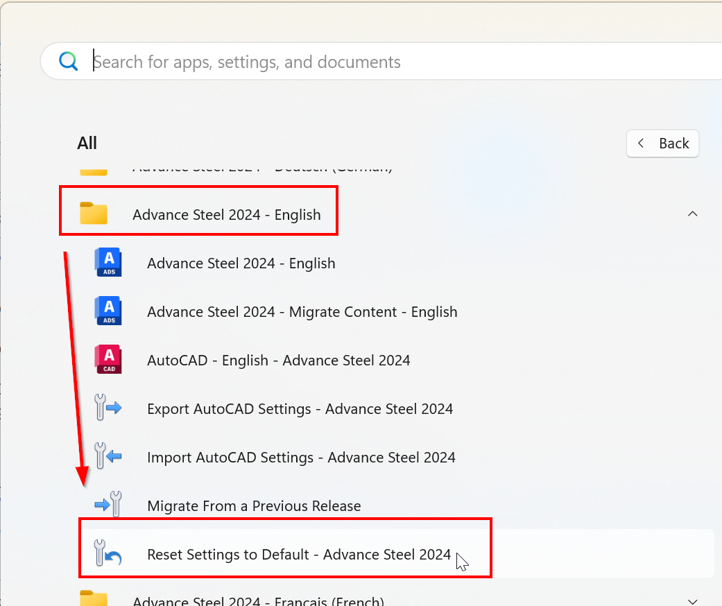This screenshot has width=722, height=606.
Task: Click the red AutoCAD app icon
Action: point(108,360)
